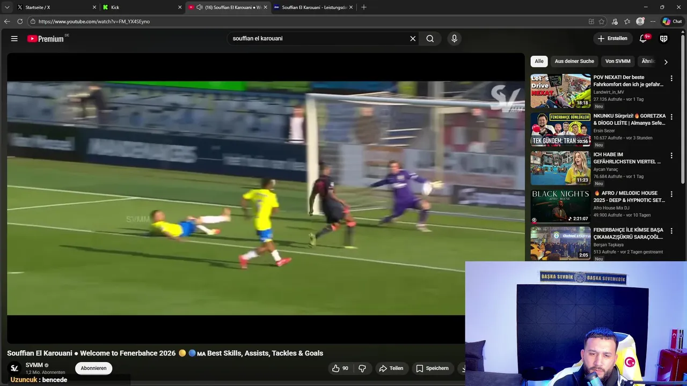Expand the tab search chevron
The height and width of the screenshot is (386, 687).
(x=7, y=8)
